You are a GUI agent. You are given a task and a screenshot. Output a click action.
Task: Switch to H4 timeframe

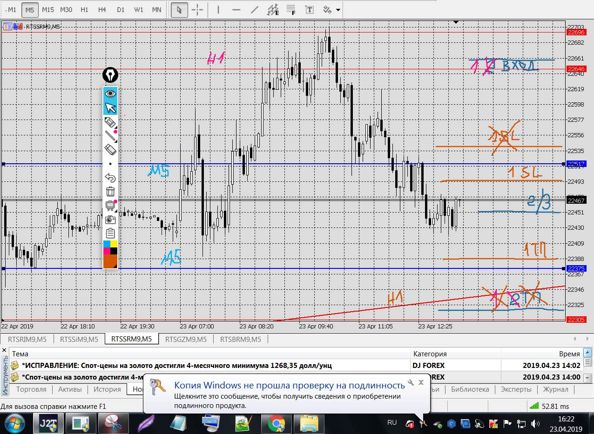(102, 9)
